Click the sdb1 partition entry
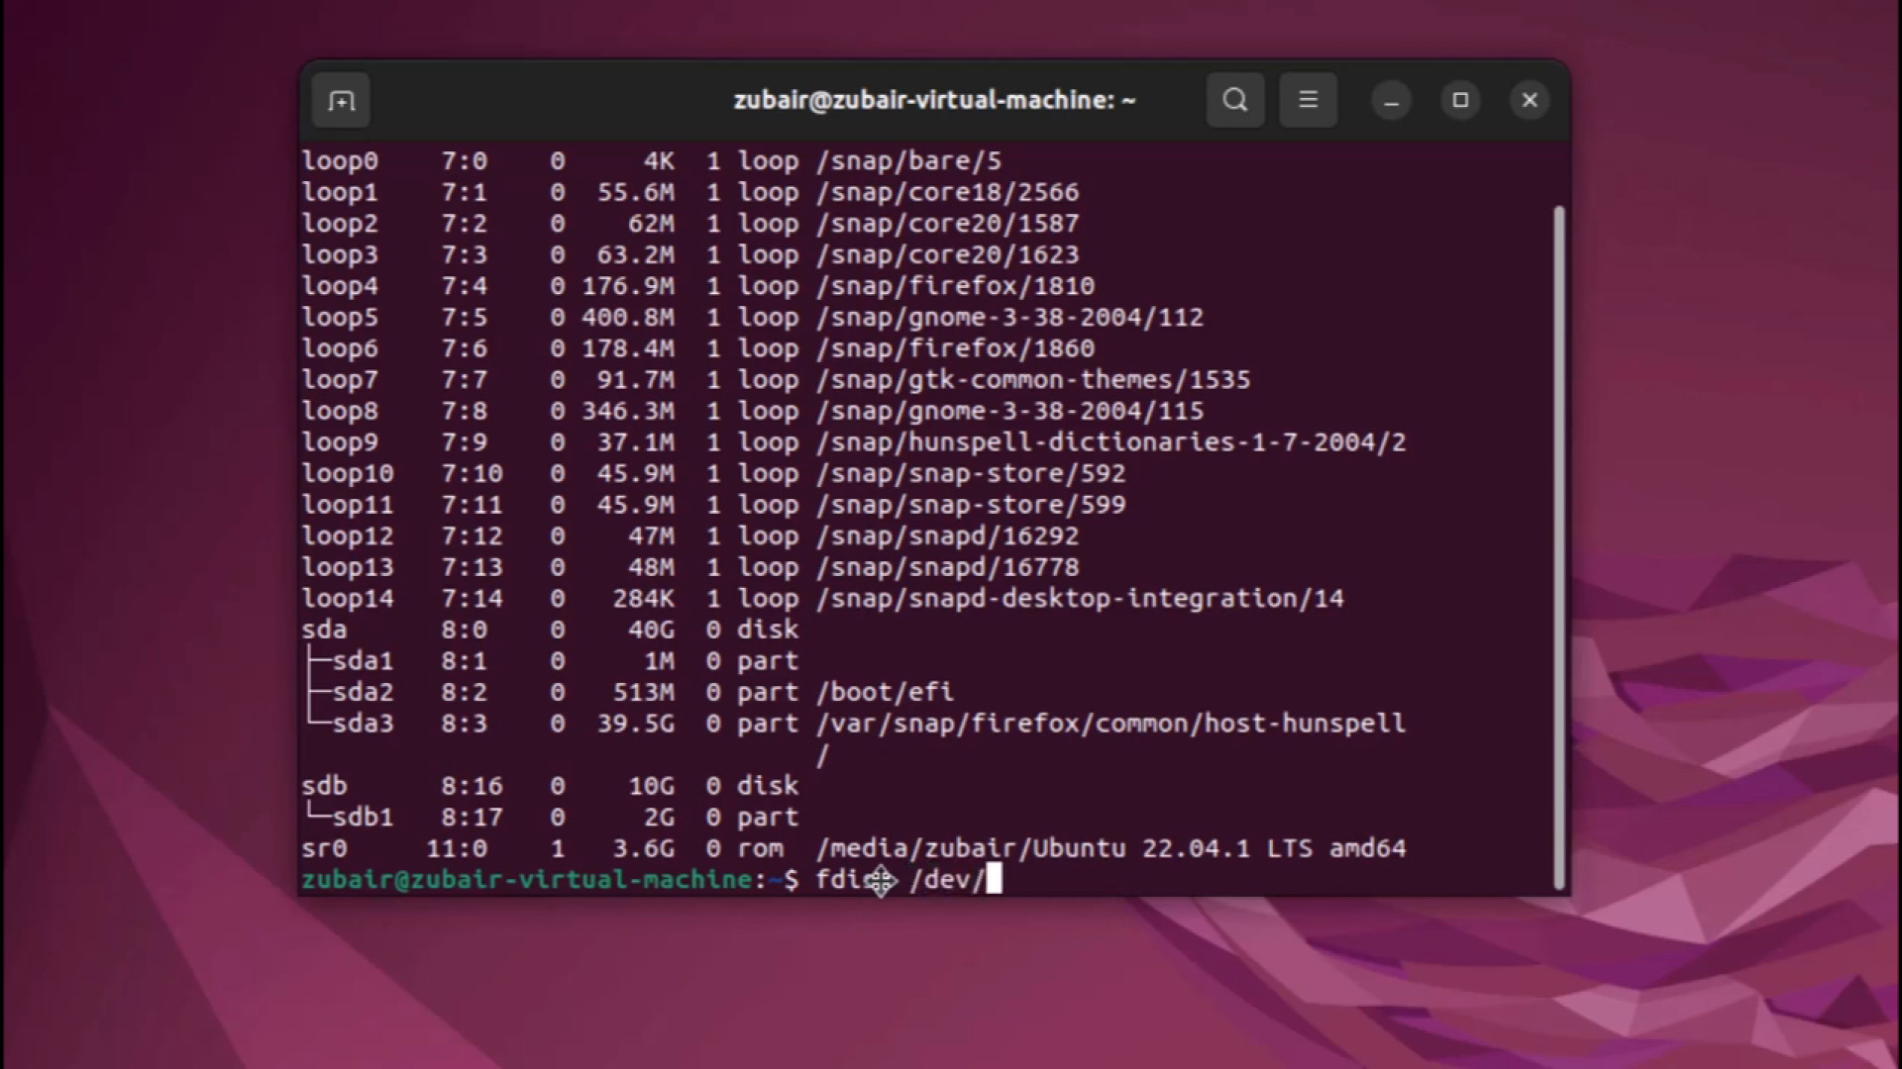 pos(365,817)
